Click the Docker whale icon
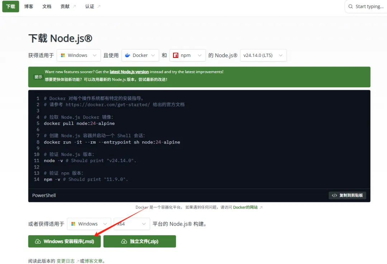The height and width of the screenshot is (264, 387). 128,55
